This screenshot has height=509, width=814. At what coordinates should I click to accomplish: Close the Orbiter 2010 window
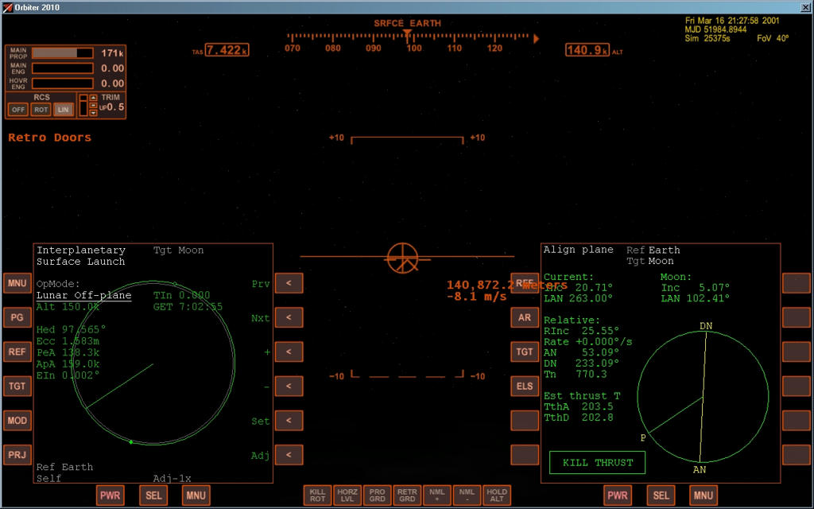(x=806, y=7)
